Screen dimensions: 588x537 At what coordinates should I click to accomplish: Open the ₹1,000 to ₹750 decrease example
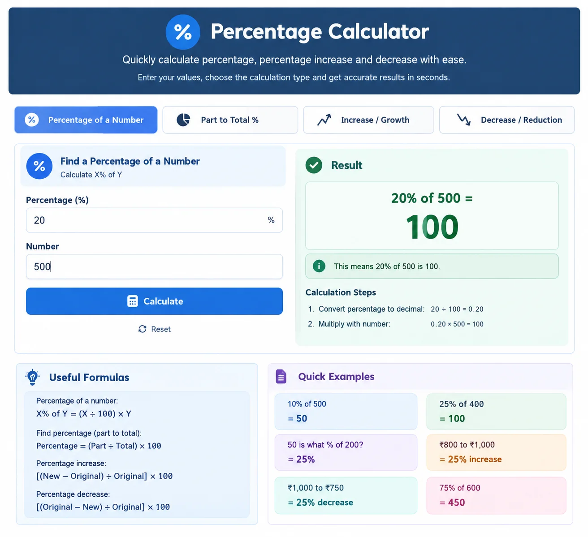346,495
